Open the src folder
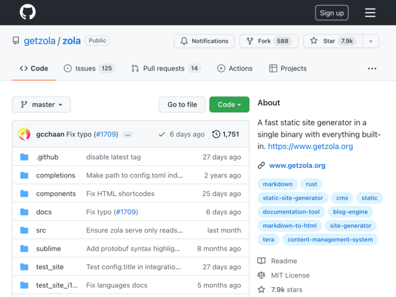Image resolution: width=396 pixels, height=297 pixels. coord(41,230)
